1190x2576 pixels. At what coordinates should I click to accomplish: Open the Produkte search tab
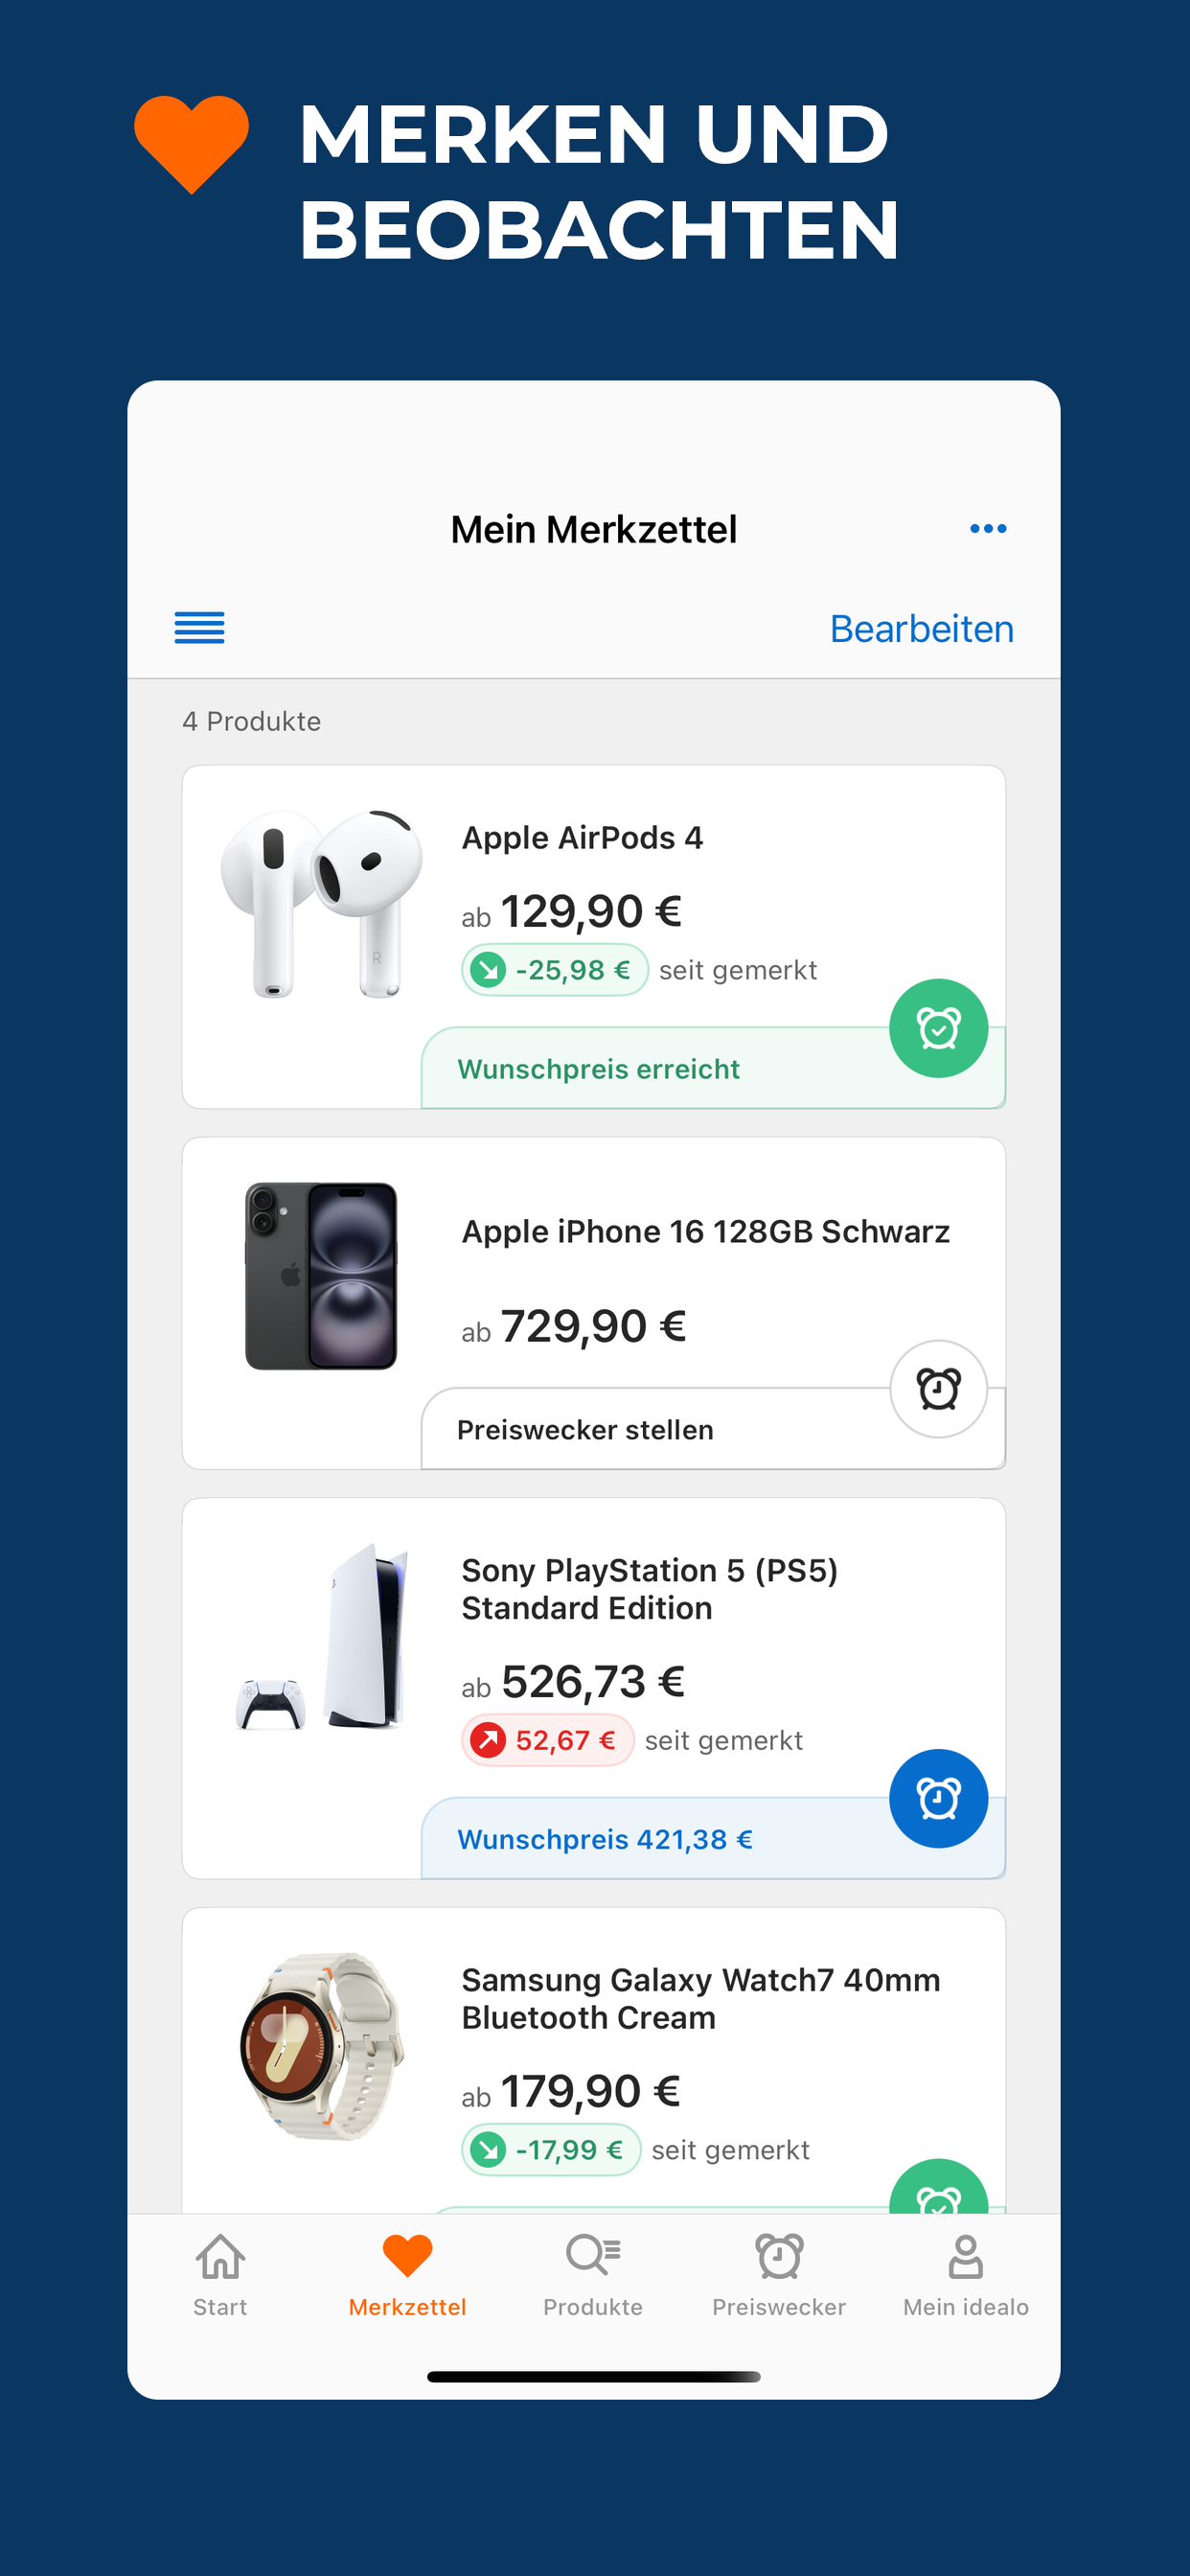click(x=593, y=2275)
